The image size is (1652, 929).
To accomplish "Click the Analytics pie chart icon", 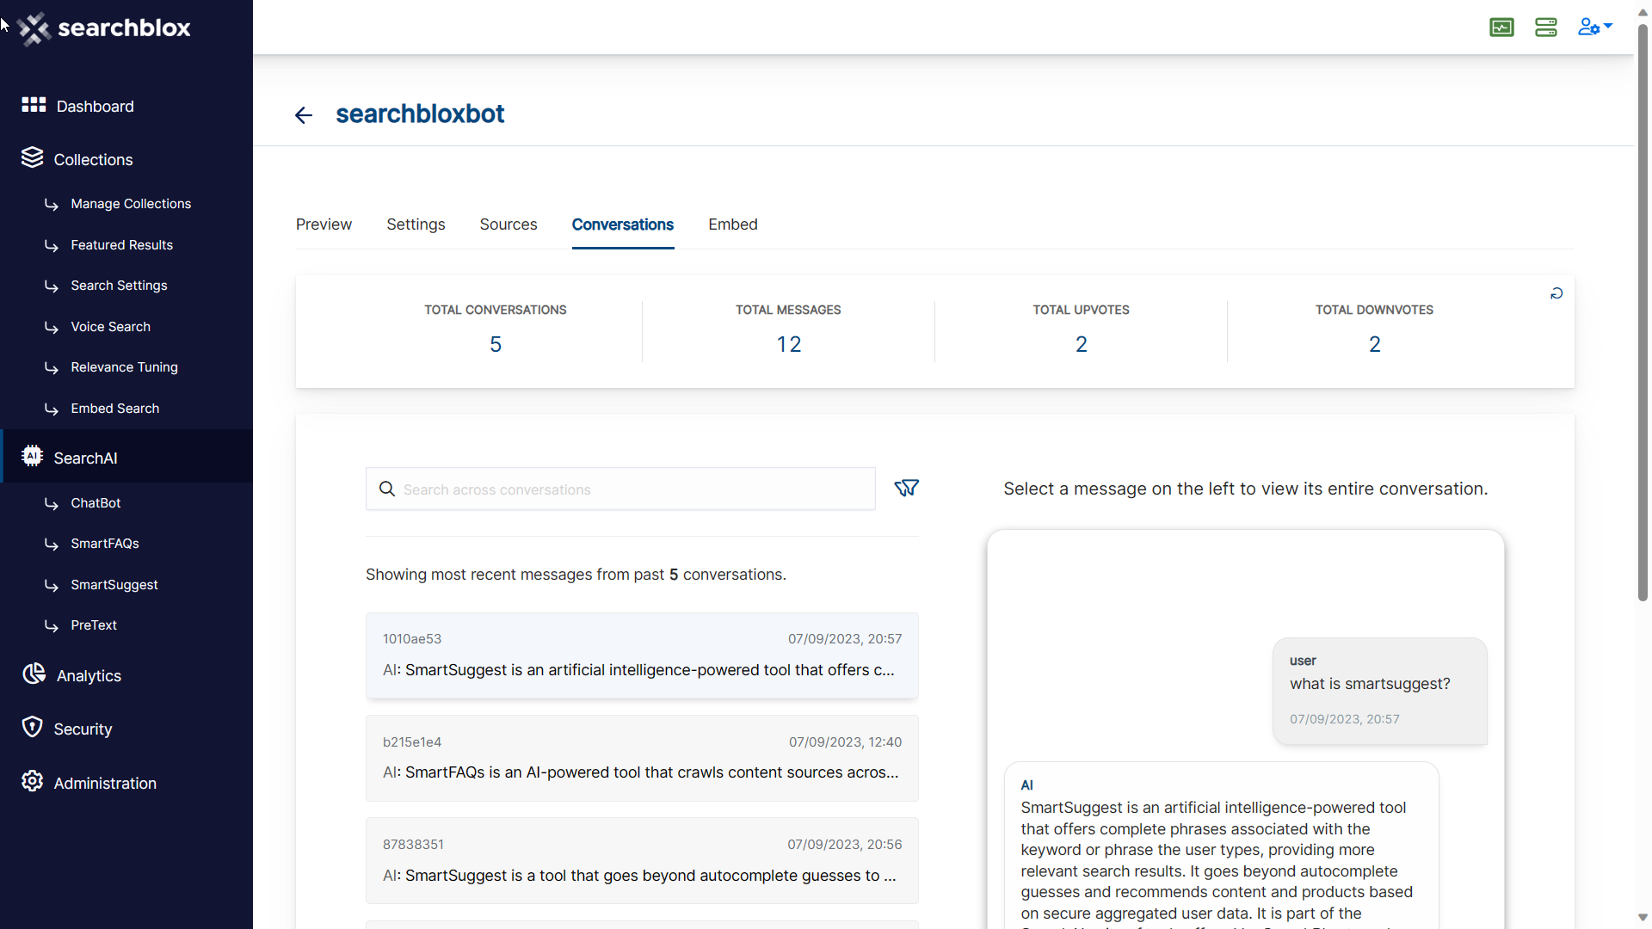I will (34, 674).
